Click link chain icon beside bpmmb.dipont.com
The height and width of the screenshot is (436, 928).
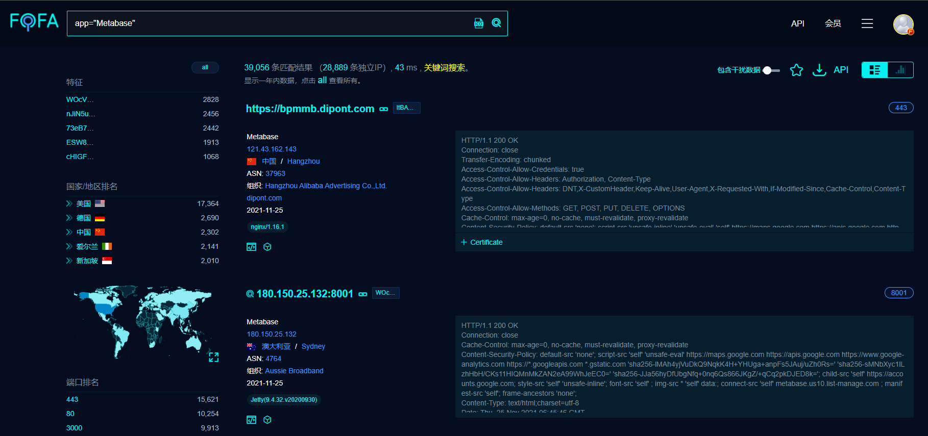click(x=384, y=109)
